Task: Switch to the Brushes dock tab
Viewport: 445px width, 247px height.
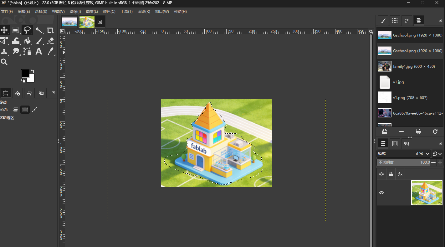Action: (x=383, y=21)
